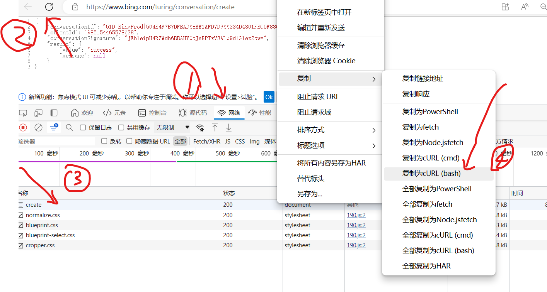Clear the network log
547x292 pixels.
point(39,127)
